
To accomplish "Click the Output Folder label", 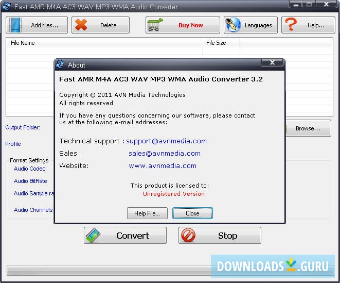I will 23,127.
